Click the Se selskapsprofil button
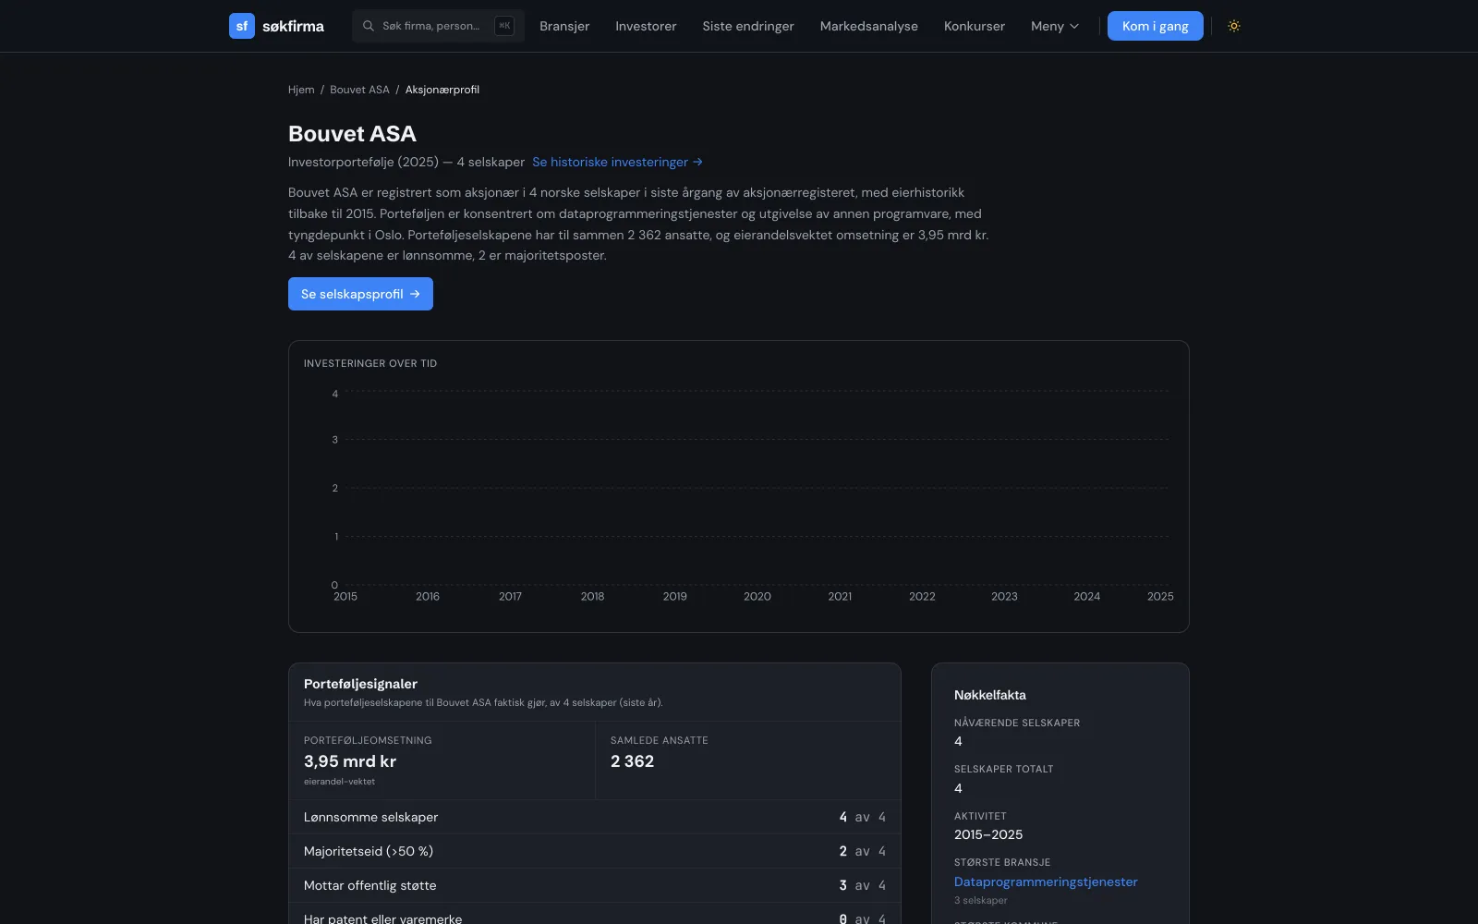The width and height of the screenshot is (1478, 924). tap(360, 294)
